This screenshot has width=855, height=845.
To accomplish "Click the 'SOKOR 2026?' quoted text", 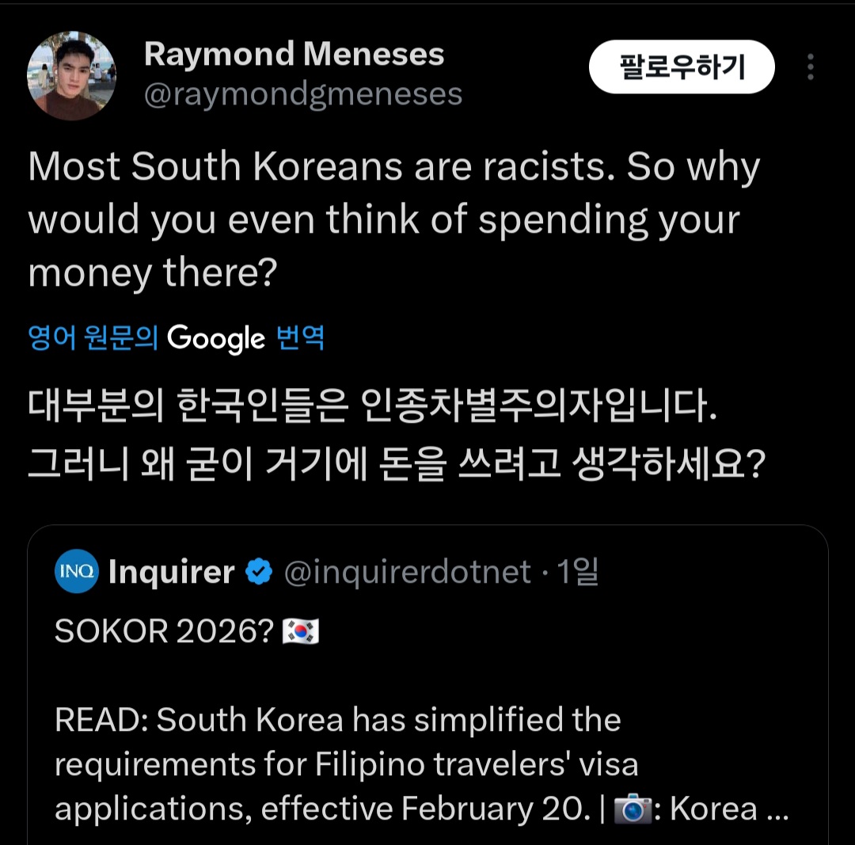I will tap(165, 632).
